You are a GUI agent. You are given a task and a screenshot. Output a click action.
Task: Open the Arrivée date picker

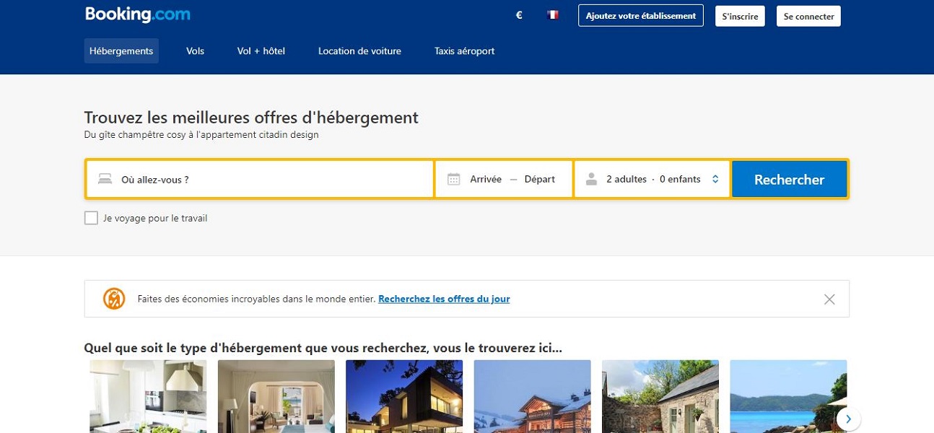click(x=485, y=179)
